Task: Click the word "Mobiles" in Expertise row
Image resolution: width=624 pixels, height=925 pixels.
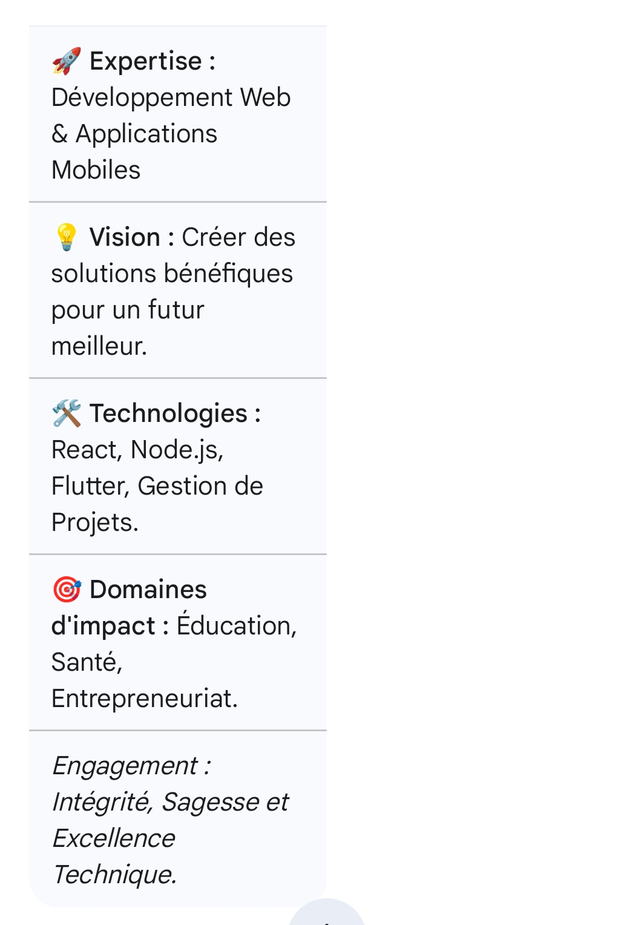Action: point(96,170)
